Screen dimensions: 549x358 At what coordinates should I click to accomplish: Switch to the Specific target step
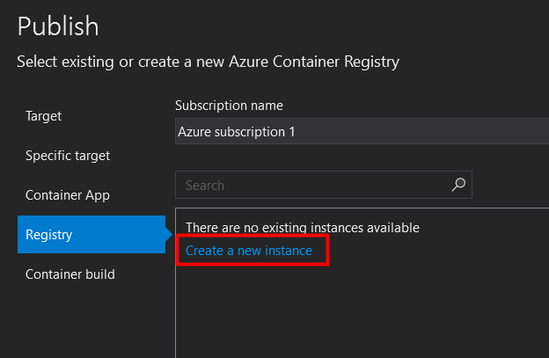68,156
